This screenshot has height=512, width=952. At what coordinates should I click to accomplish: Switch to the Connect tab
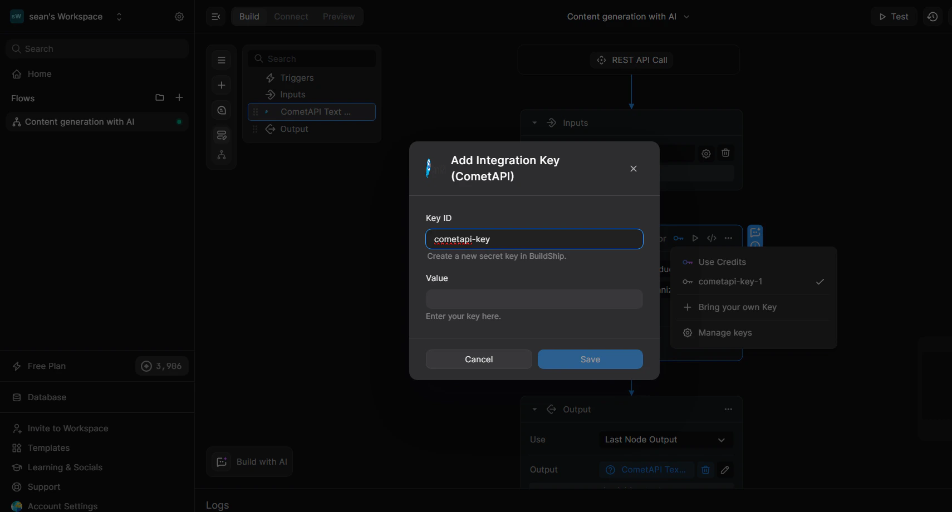[291, 17]
